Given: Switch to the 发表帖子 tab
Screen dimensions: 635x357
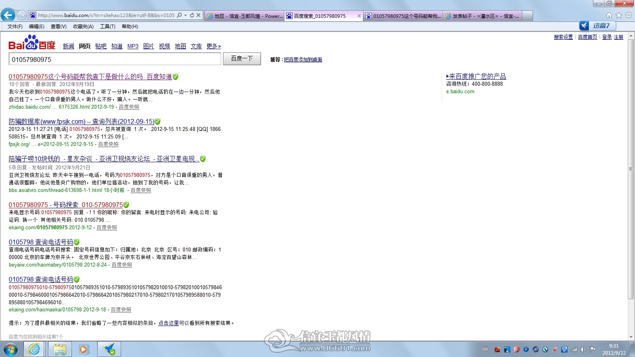Looking at the screenshot, I should point(483,16).
